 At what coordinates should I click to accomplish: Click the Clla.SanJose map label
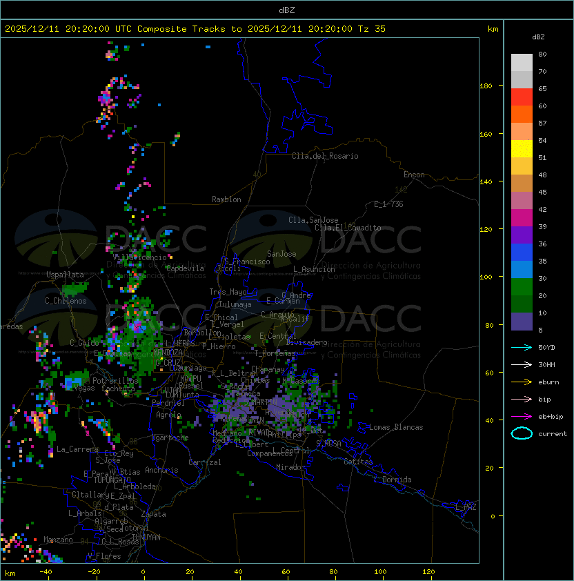(313, 220)
